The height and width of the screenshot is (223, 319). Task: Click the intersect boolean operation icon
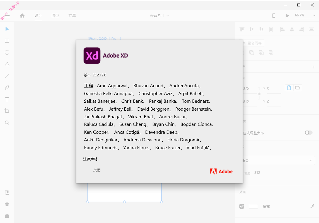point(261,53)
